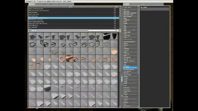Select the Material tool under Render

pos(130,103)
